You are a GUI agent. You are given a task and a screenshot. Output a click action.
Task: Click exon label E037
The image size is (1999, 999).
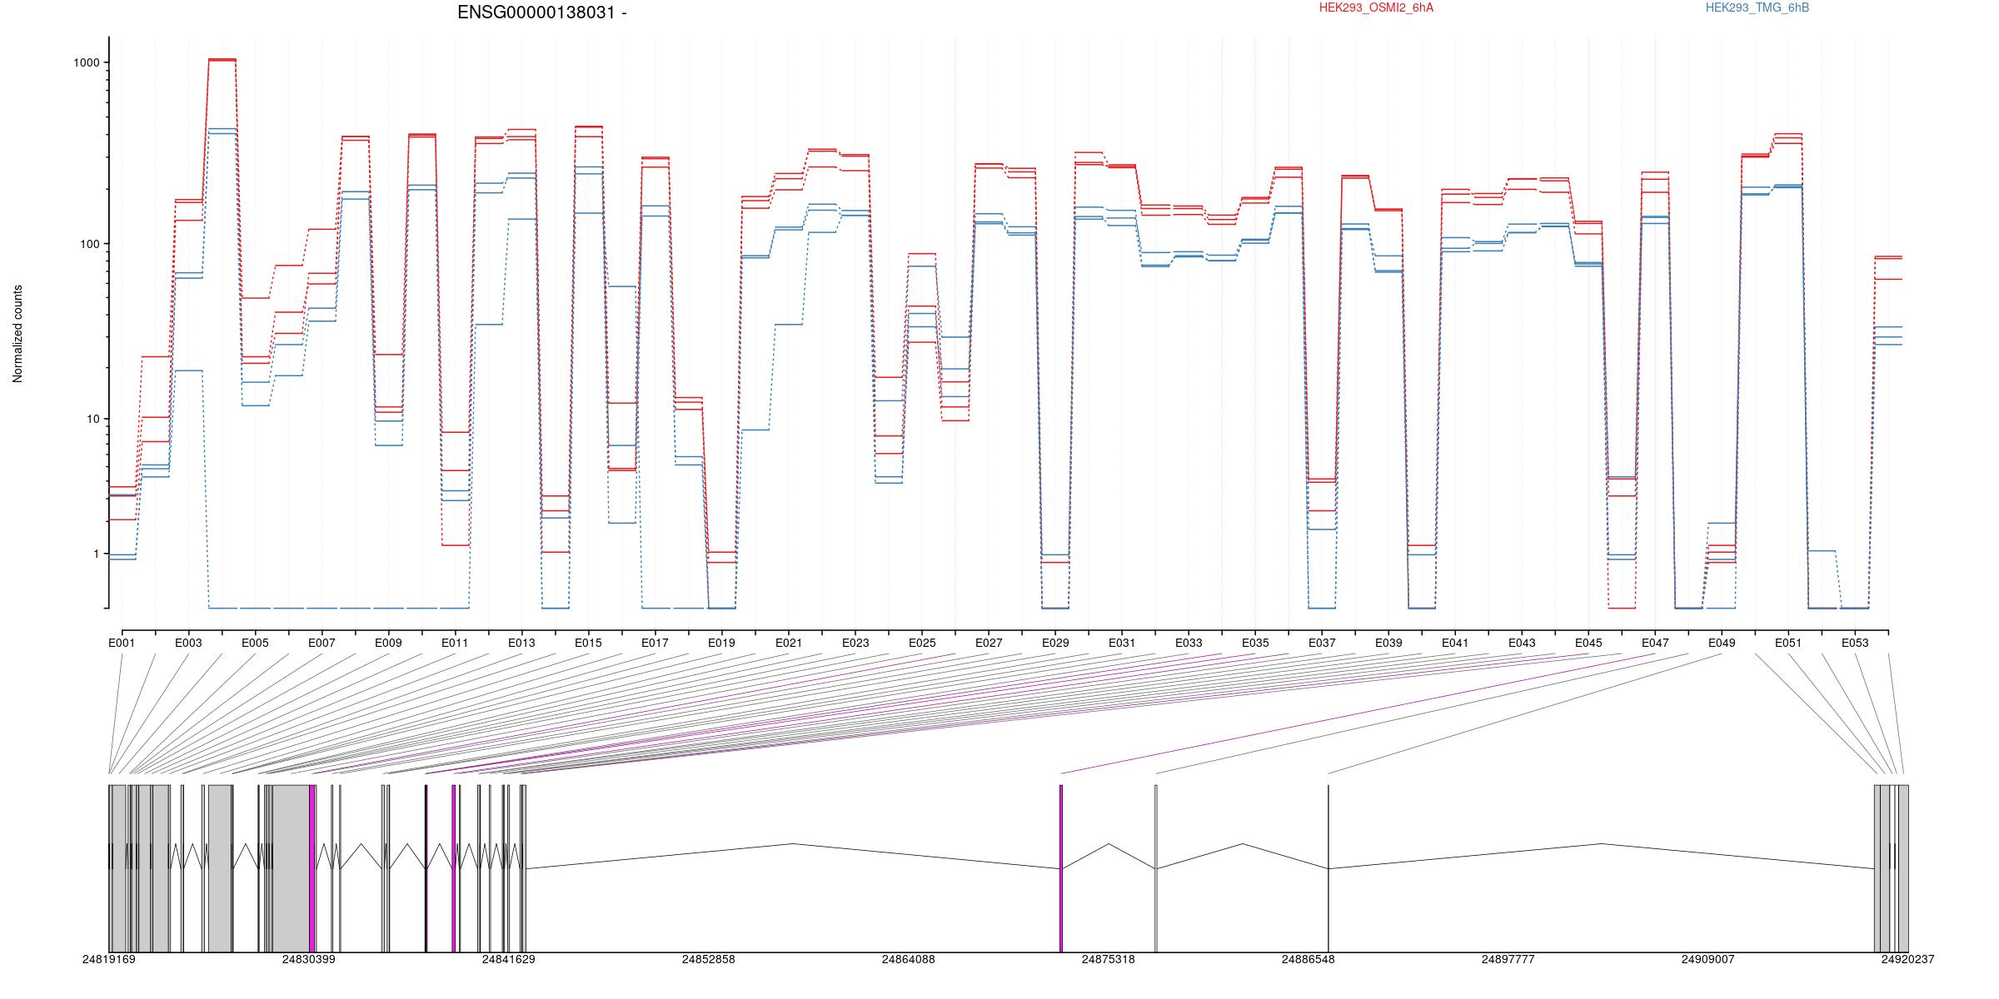click(x=1322, y=643)
